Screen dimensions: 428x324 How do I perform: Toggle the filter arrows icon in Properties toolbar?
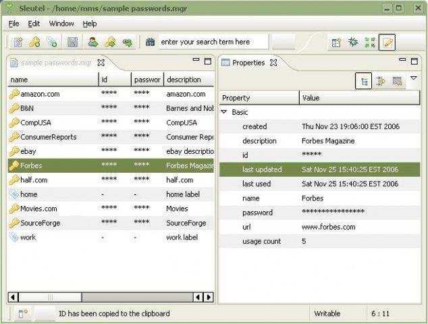tap(381, 81)
